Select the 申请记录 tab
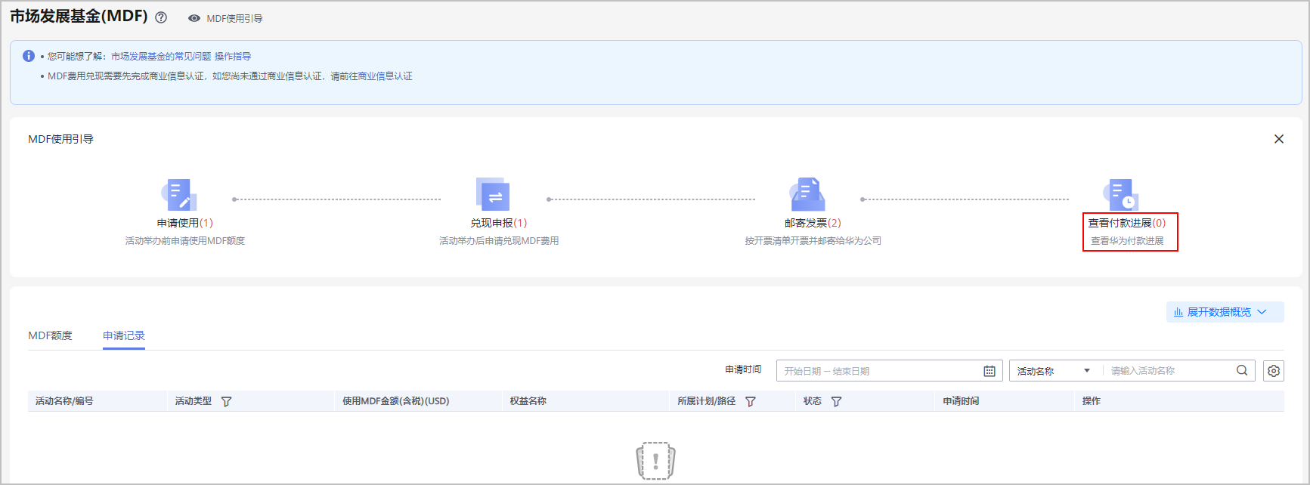 click(x=124, y=335)
